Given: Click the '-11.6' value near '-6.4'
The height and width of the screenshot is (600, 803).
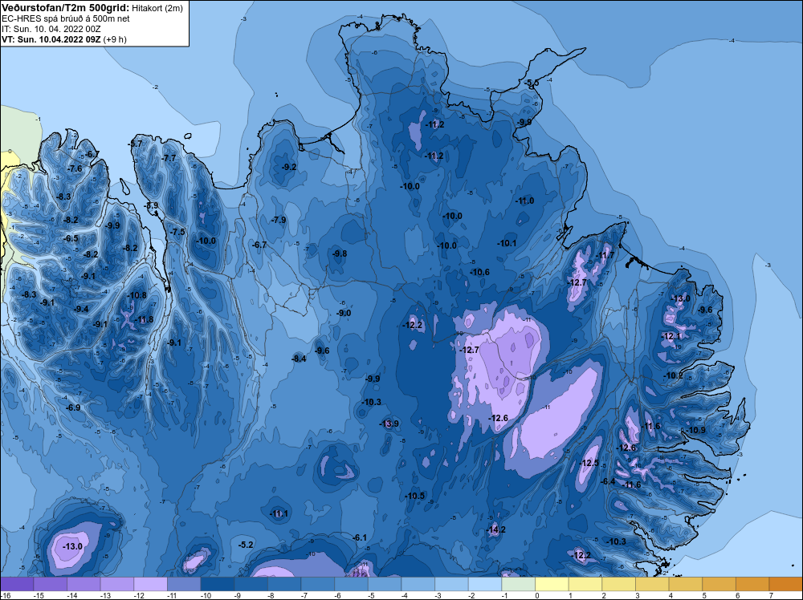Looking at the screenshot, I should point(631,485).
